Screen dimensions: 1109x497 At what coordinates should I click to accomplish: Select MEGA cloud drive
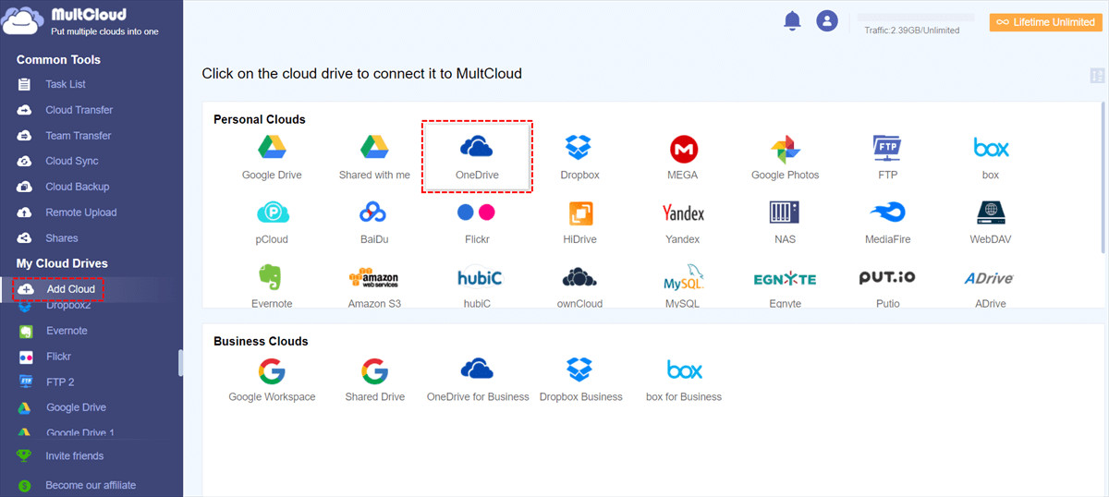tap(683, 157)
